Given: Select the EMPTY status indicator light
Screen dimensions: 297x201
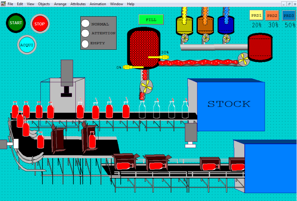Looking at the screenshot, I should pos(85,43).
